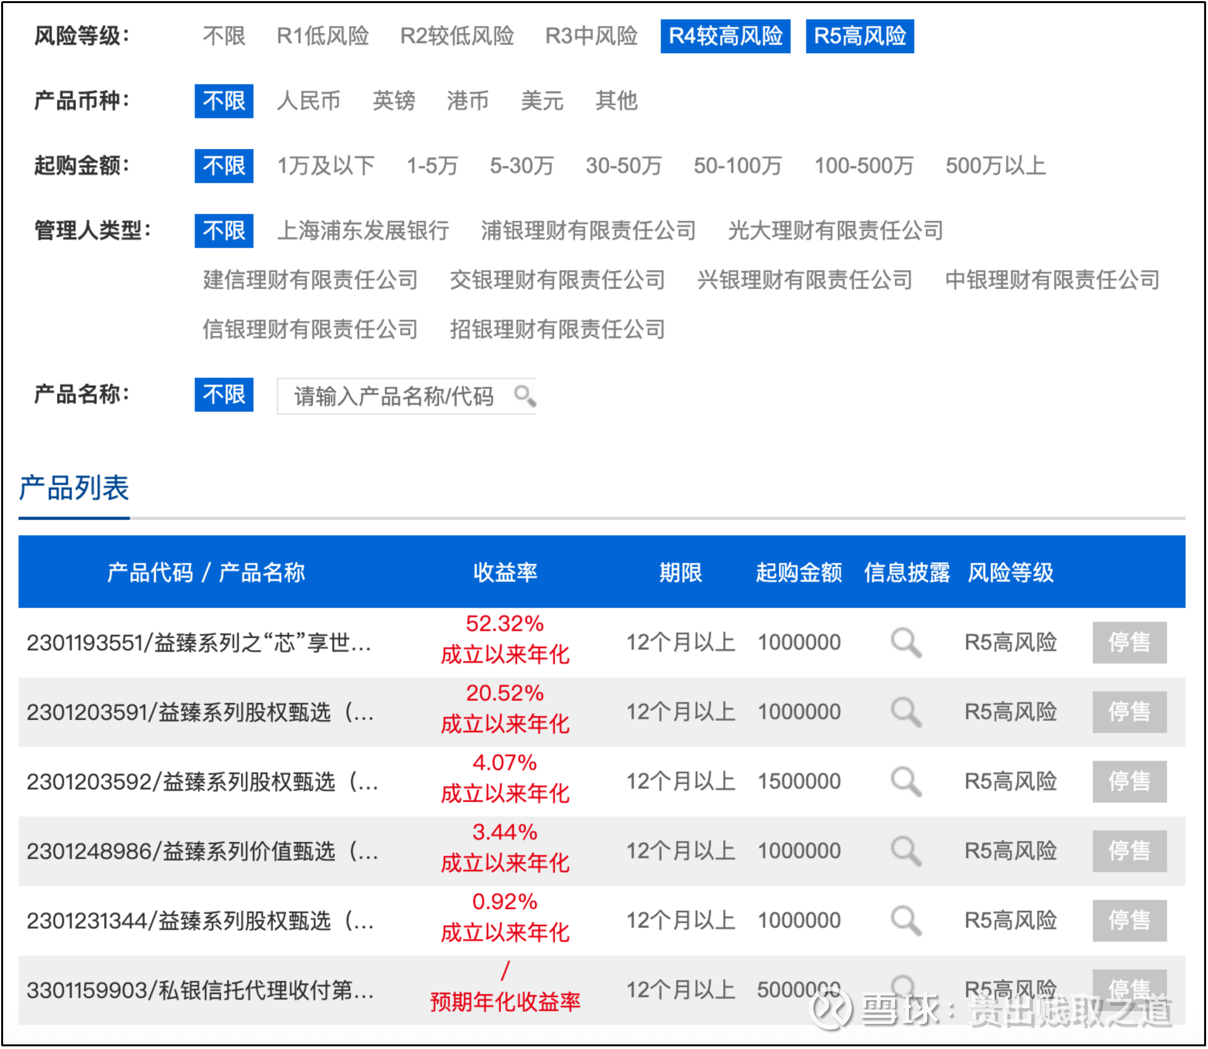Switch to the 产品列表 tab
Image resolution: width=1208 pixels, height=1049 pixels.
(x=74, y=488)
